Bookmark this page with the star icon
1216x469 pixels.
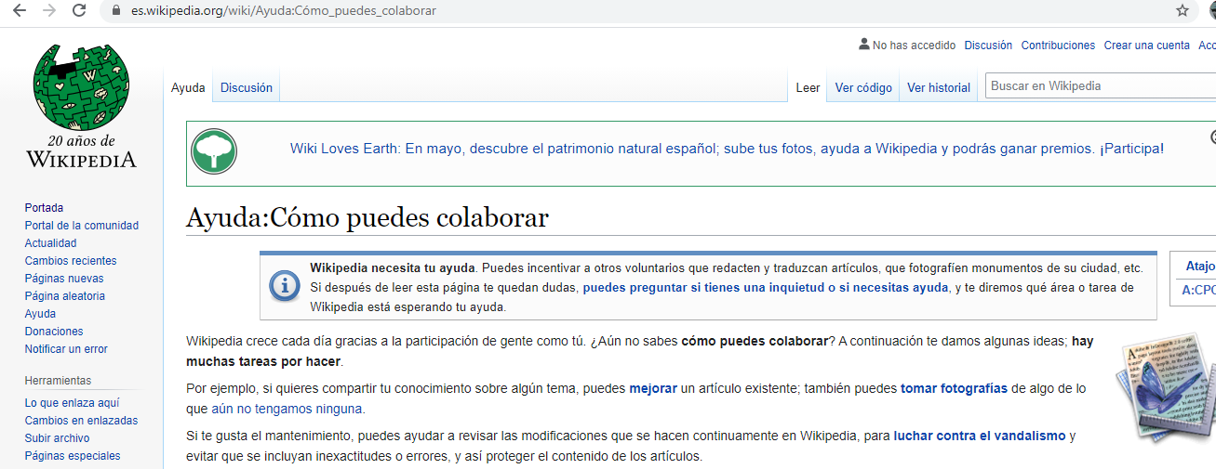click(1183, 11)
